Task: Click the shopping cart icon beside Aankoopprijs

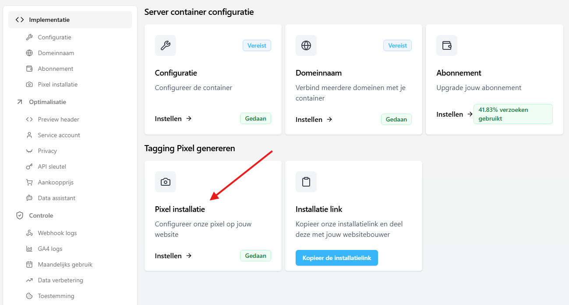Action: [x=29, y=182]
